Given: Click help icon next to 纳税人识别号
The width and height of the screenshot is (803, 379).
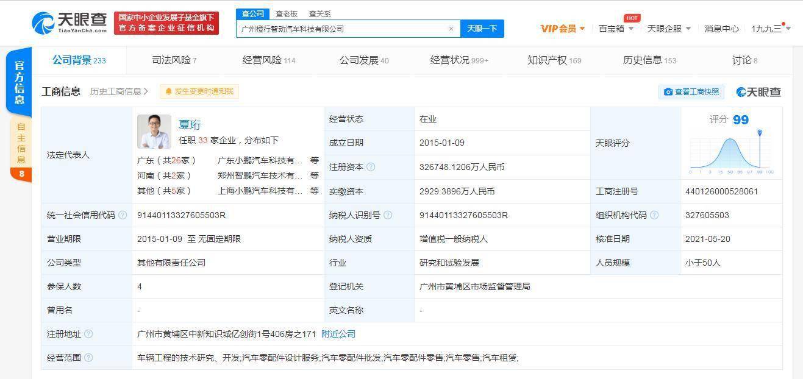Looking at the screenshot, I should 388,215.
